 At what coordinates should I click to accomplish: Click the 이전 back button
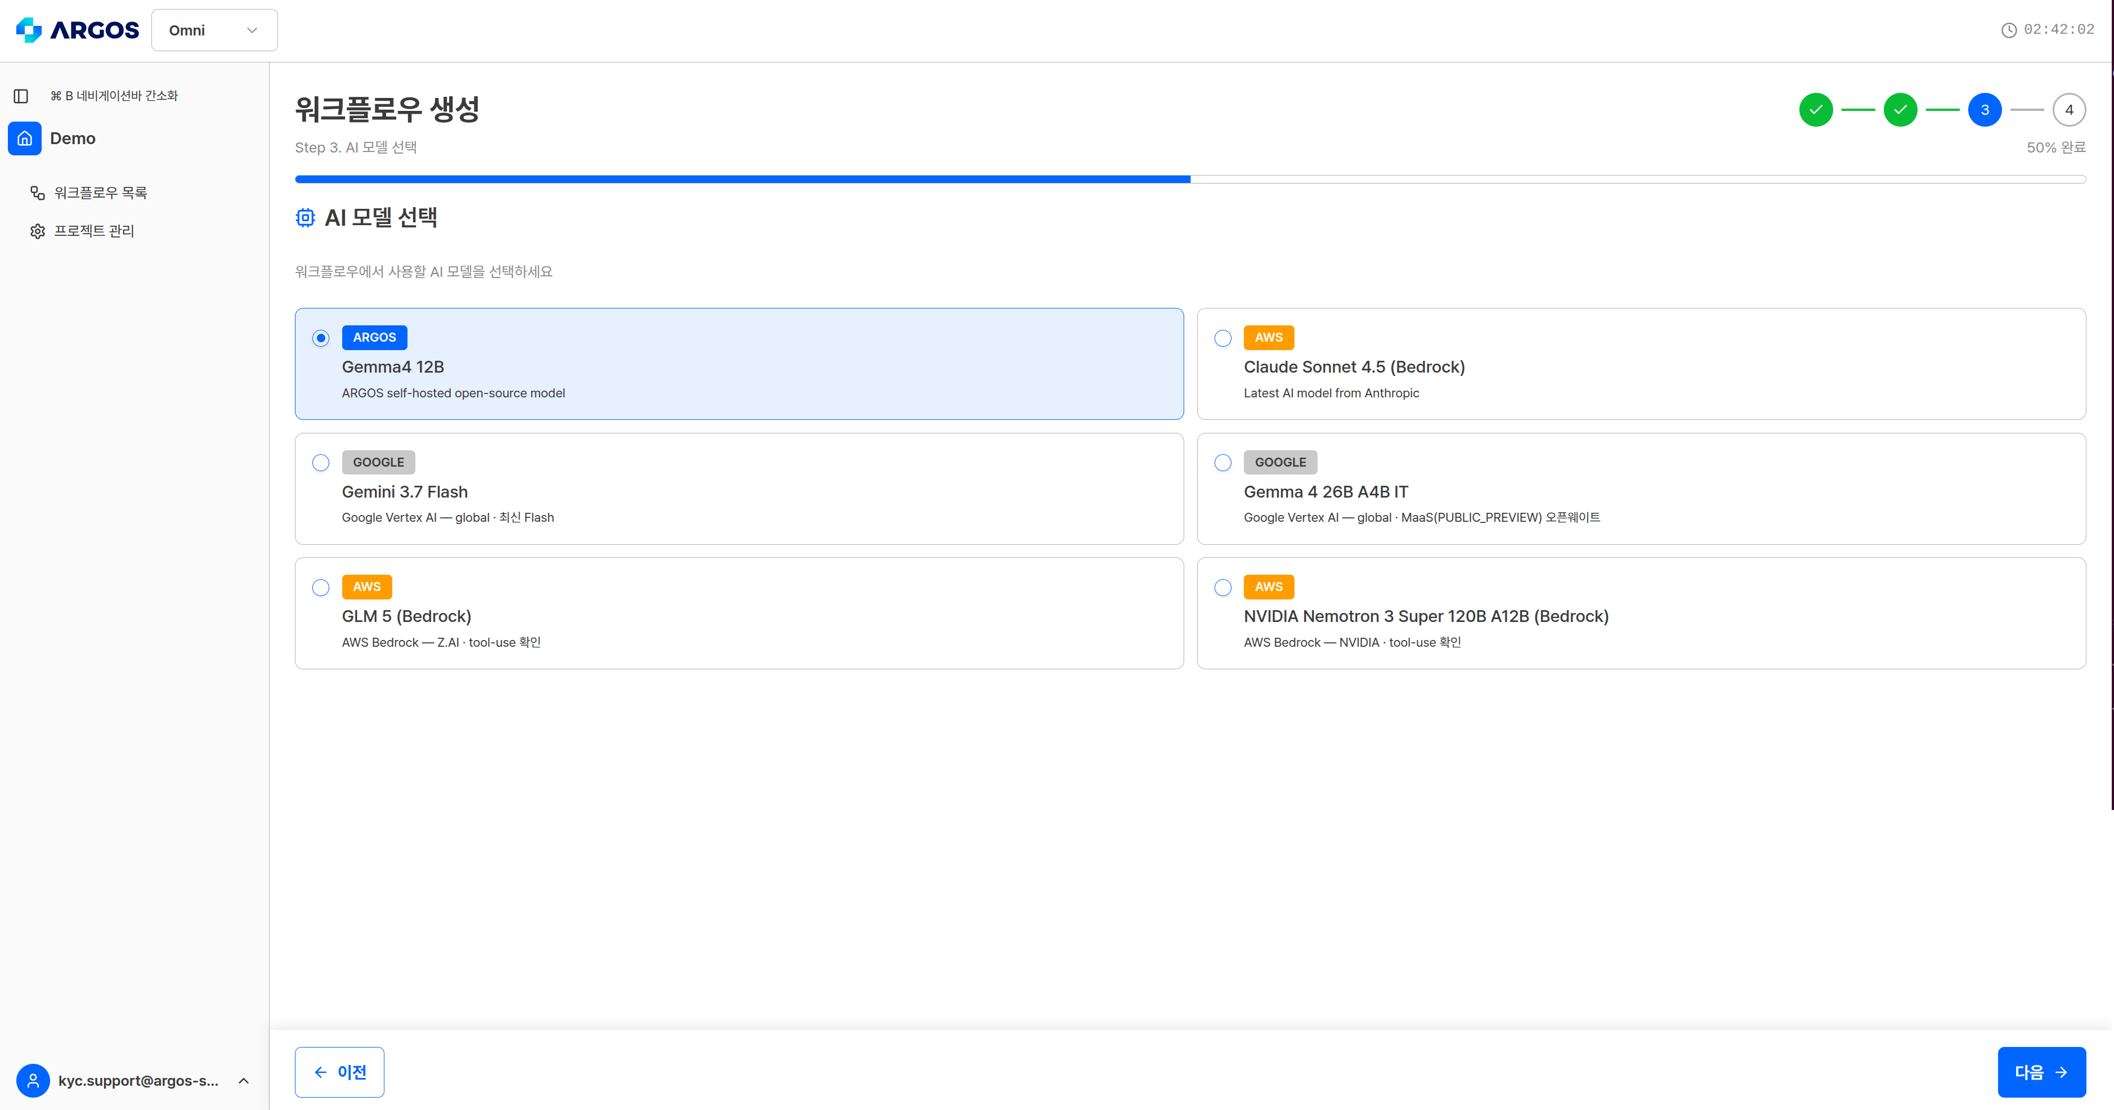(339, 1072)
